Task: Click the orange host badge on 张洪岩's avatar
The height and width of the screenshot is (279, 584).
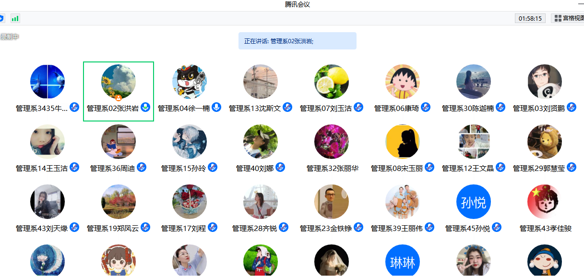Action: tap(119, 98)
